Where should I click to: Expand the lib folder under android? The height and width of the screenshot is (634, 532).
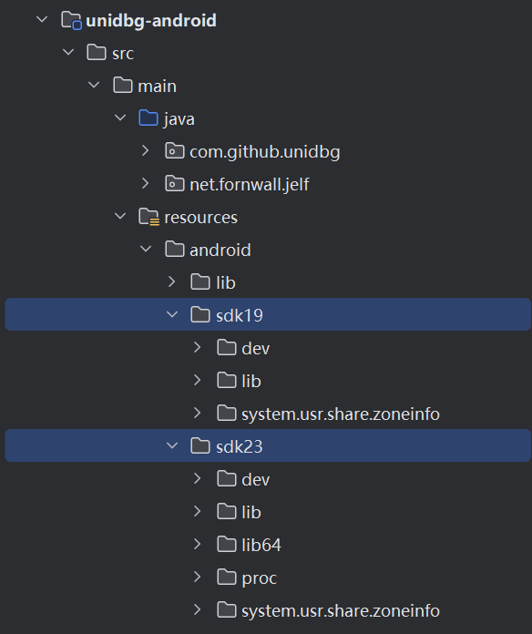point(172,281)
